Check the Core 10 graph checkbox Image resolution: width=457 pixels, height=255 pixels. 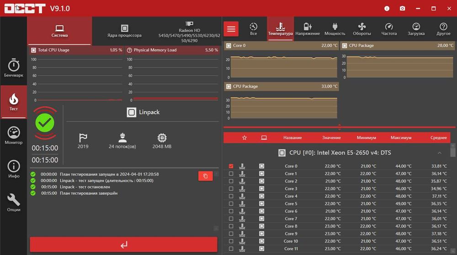[231, 241]
